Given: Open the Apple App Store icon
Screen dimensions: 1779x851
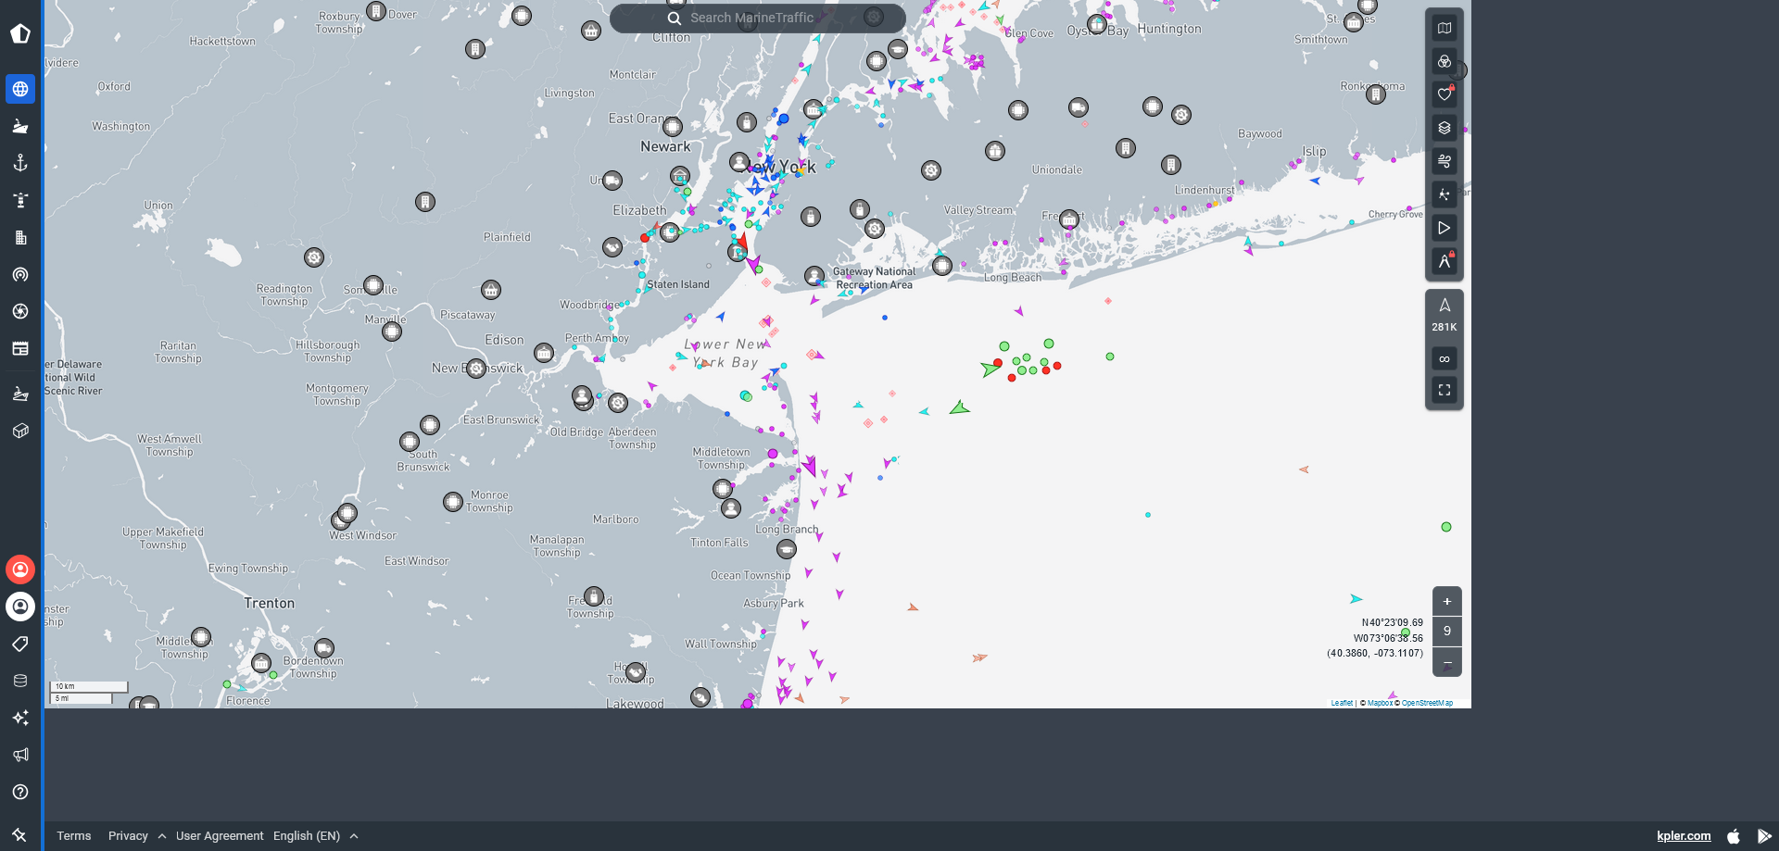Looking at the screenshot, I should [x=1734, y=835].
